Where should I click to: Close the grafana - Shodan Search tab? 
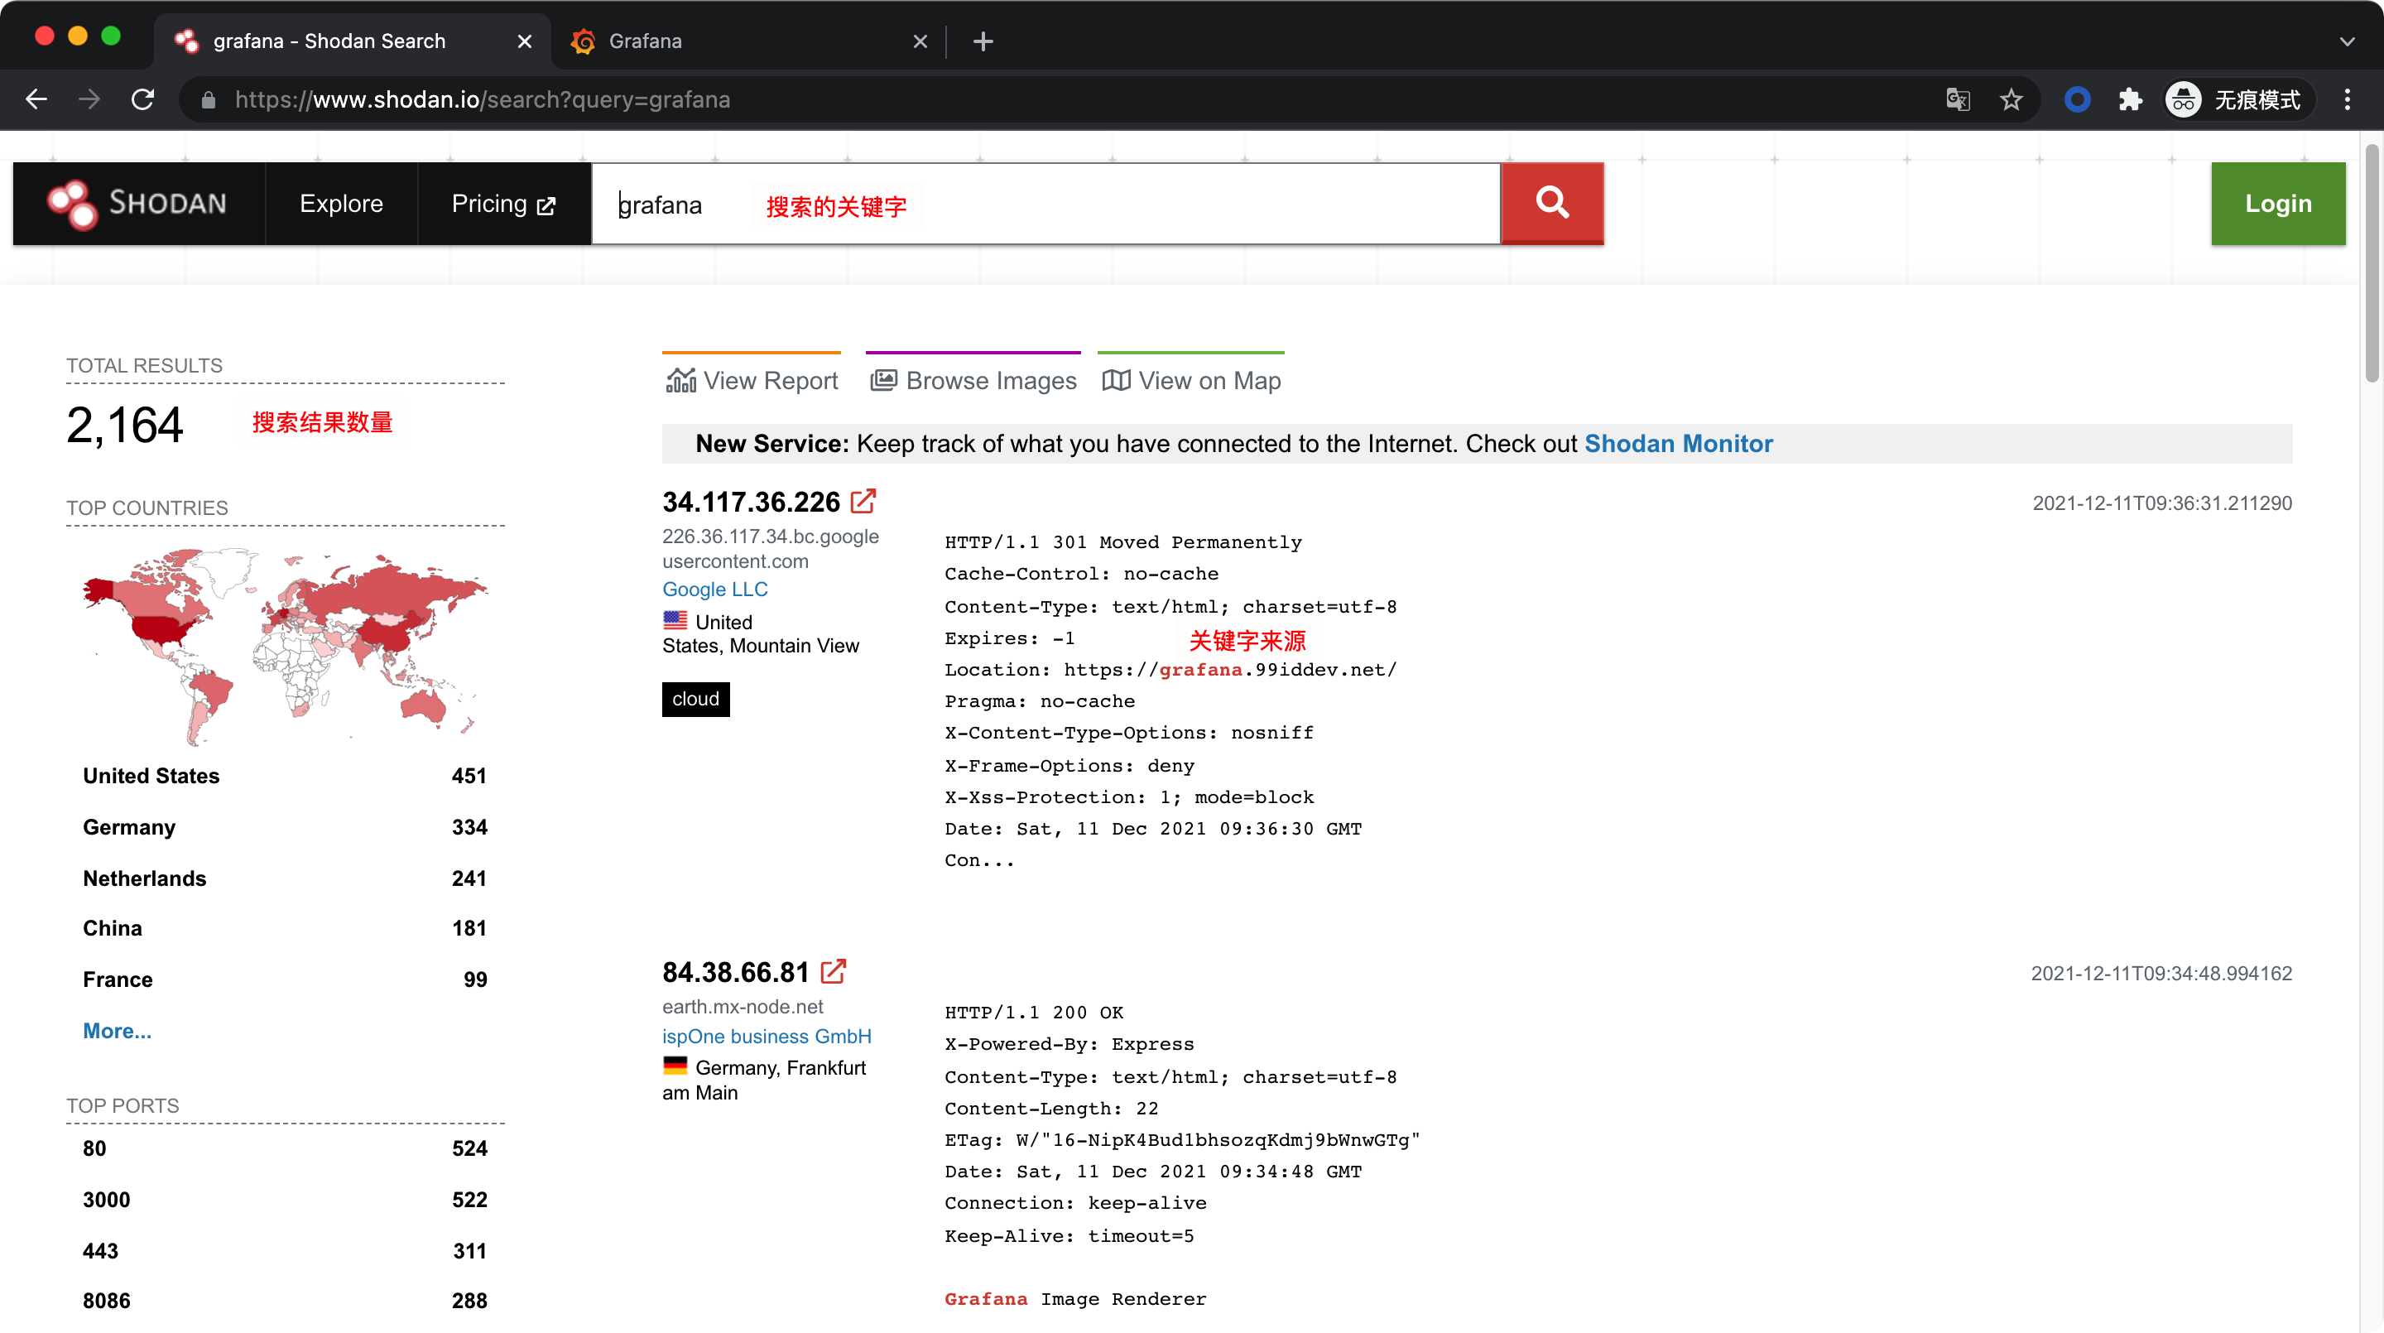coord(525,41)
